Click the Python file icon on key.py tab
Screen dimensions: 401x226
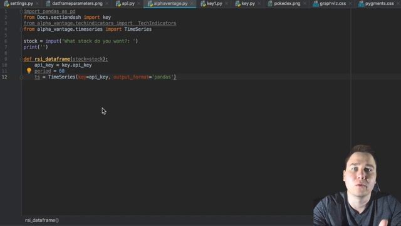[x=237, y=4]
